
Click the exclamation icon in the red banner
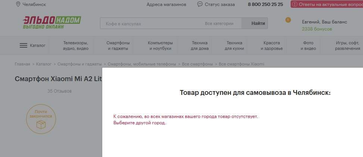pos(295,4)
